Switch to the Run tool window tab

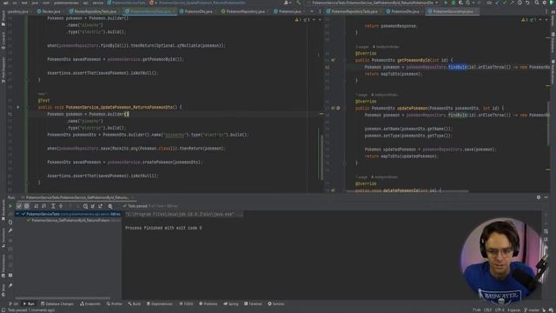click(x=29, y=303)
